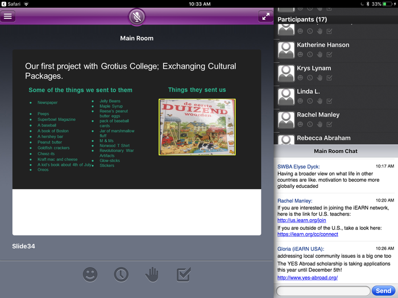Screen dimensions: 398x298
Task: Click smiley icon under Krys Lynam
Action: 300,78
